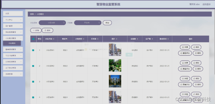The width and height of the screenshot is (215, 104).
Task: Click the 小区名称1 cell
Action: click(50, 50)
